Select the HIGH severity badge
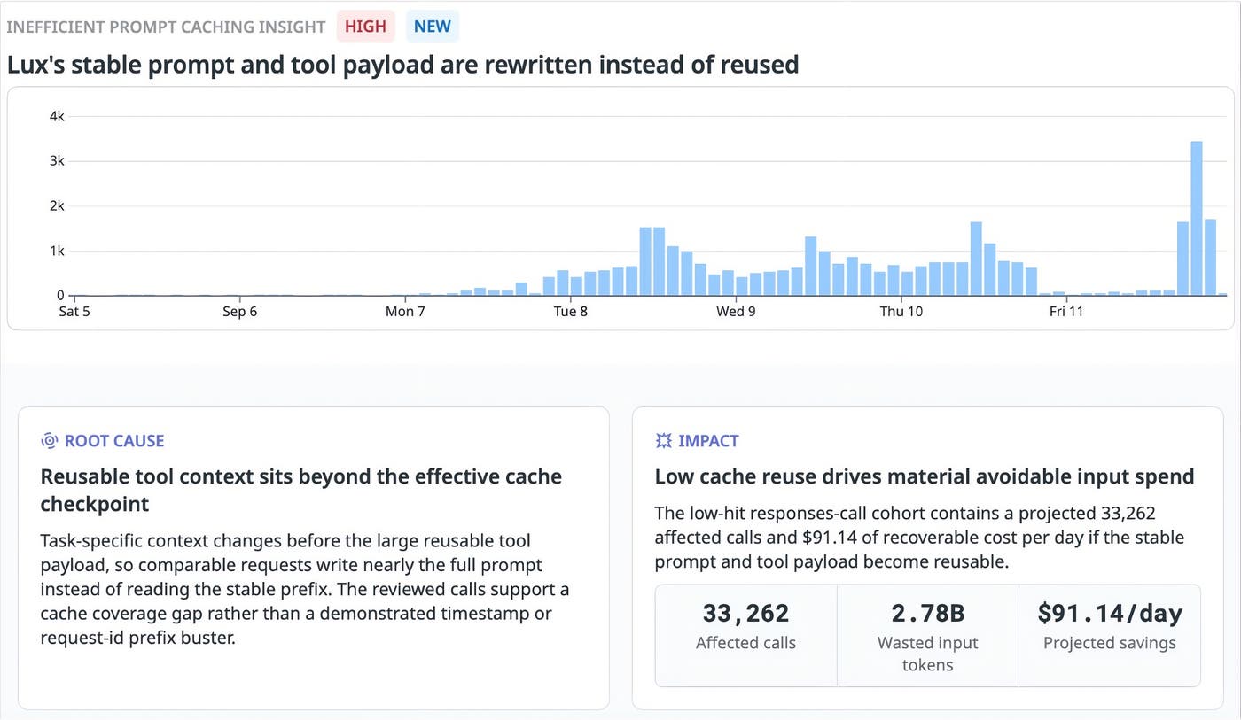This screenshot has height=720, width=1241. click(x=365, y=27)
